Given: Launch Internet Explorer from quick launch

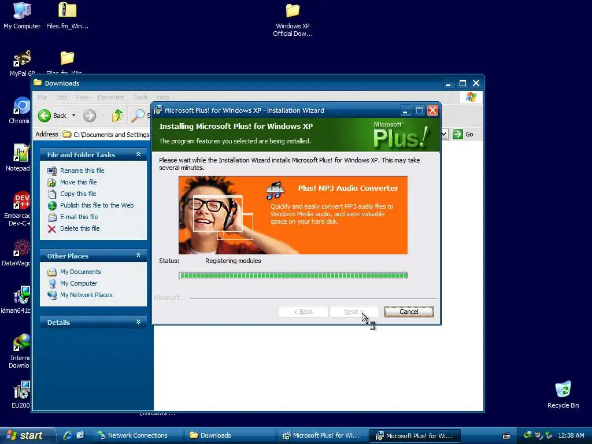Looking at the screenshot, I should point(68,435).
